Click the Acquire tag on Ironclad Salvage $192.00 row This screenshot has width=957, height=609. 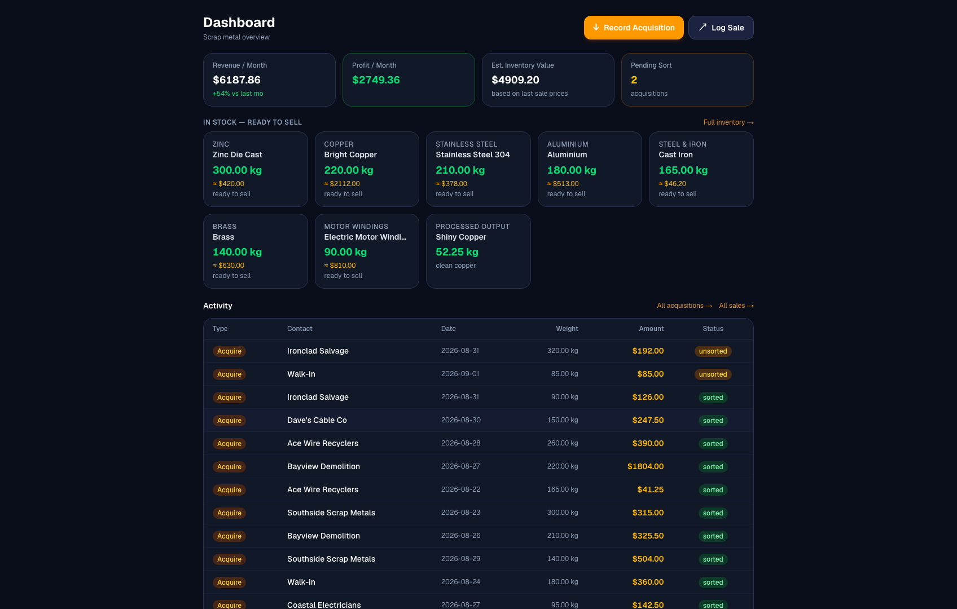coord(229,351)
